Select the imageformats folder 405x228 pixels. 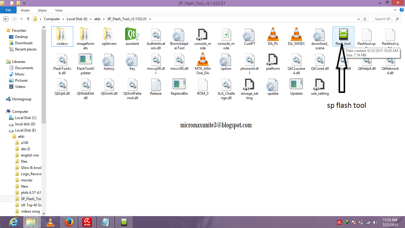(x=85, y=34)
